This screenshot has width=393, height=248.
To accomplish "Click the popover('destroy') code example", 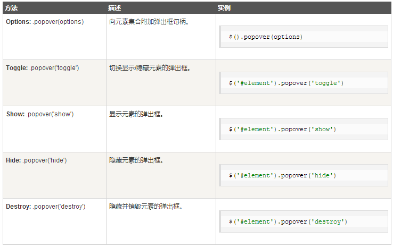I will pyautogui.click(x=304, y=222).
